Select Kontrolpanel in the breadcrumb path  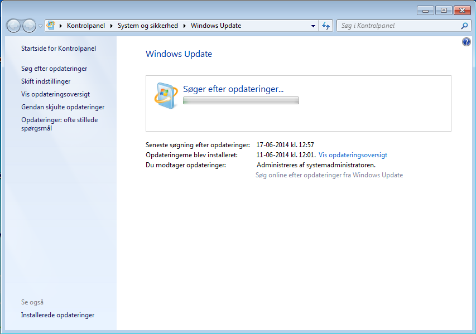(86, 26)
